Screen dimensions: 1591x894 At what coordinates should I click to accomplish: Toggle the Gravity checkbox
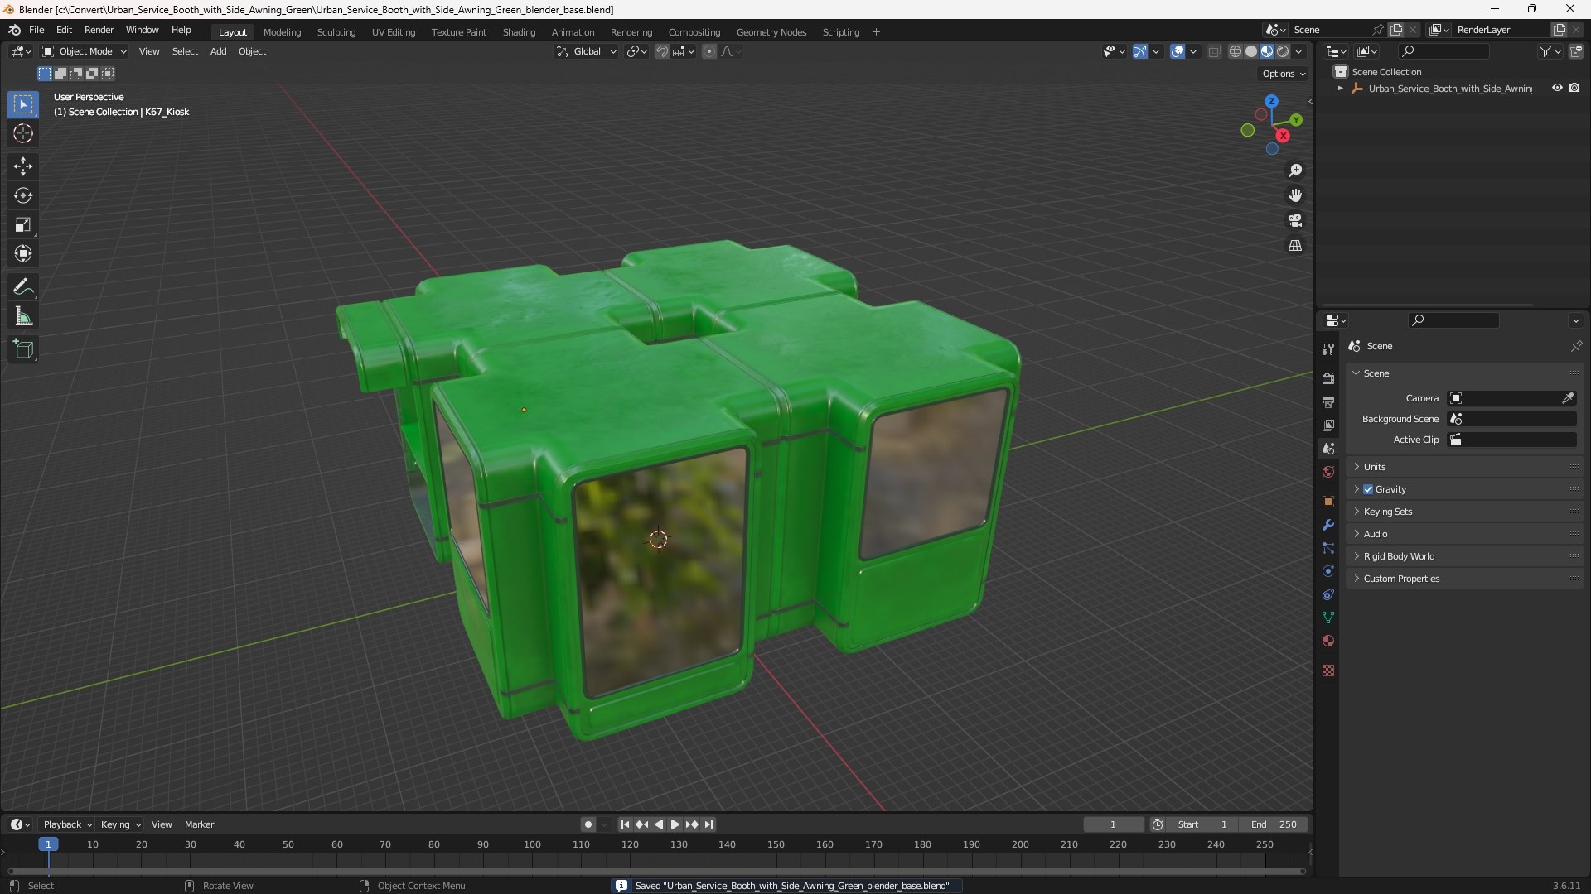(x=1368, y=489)
